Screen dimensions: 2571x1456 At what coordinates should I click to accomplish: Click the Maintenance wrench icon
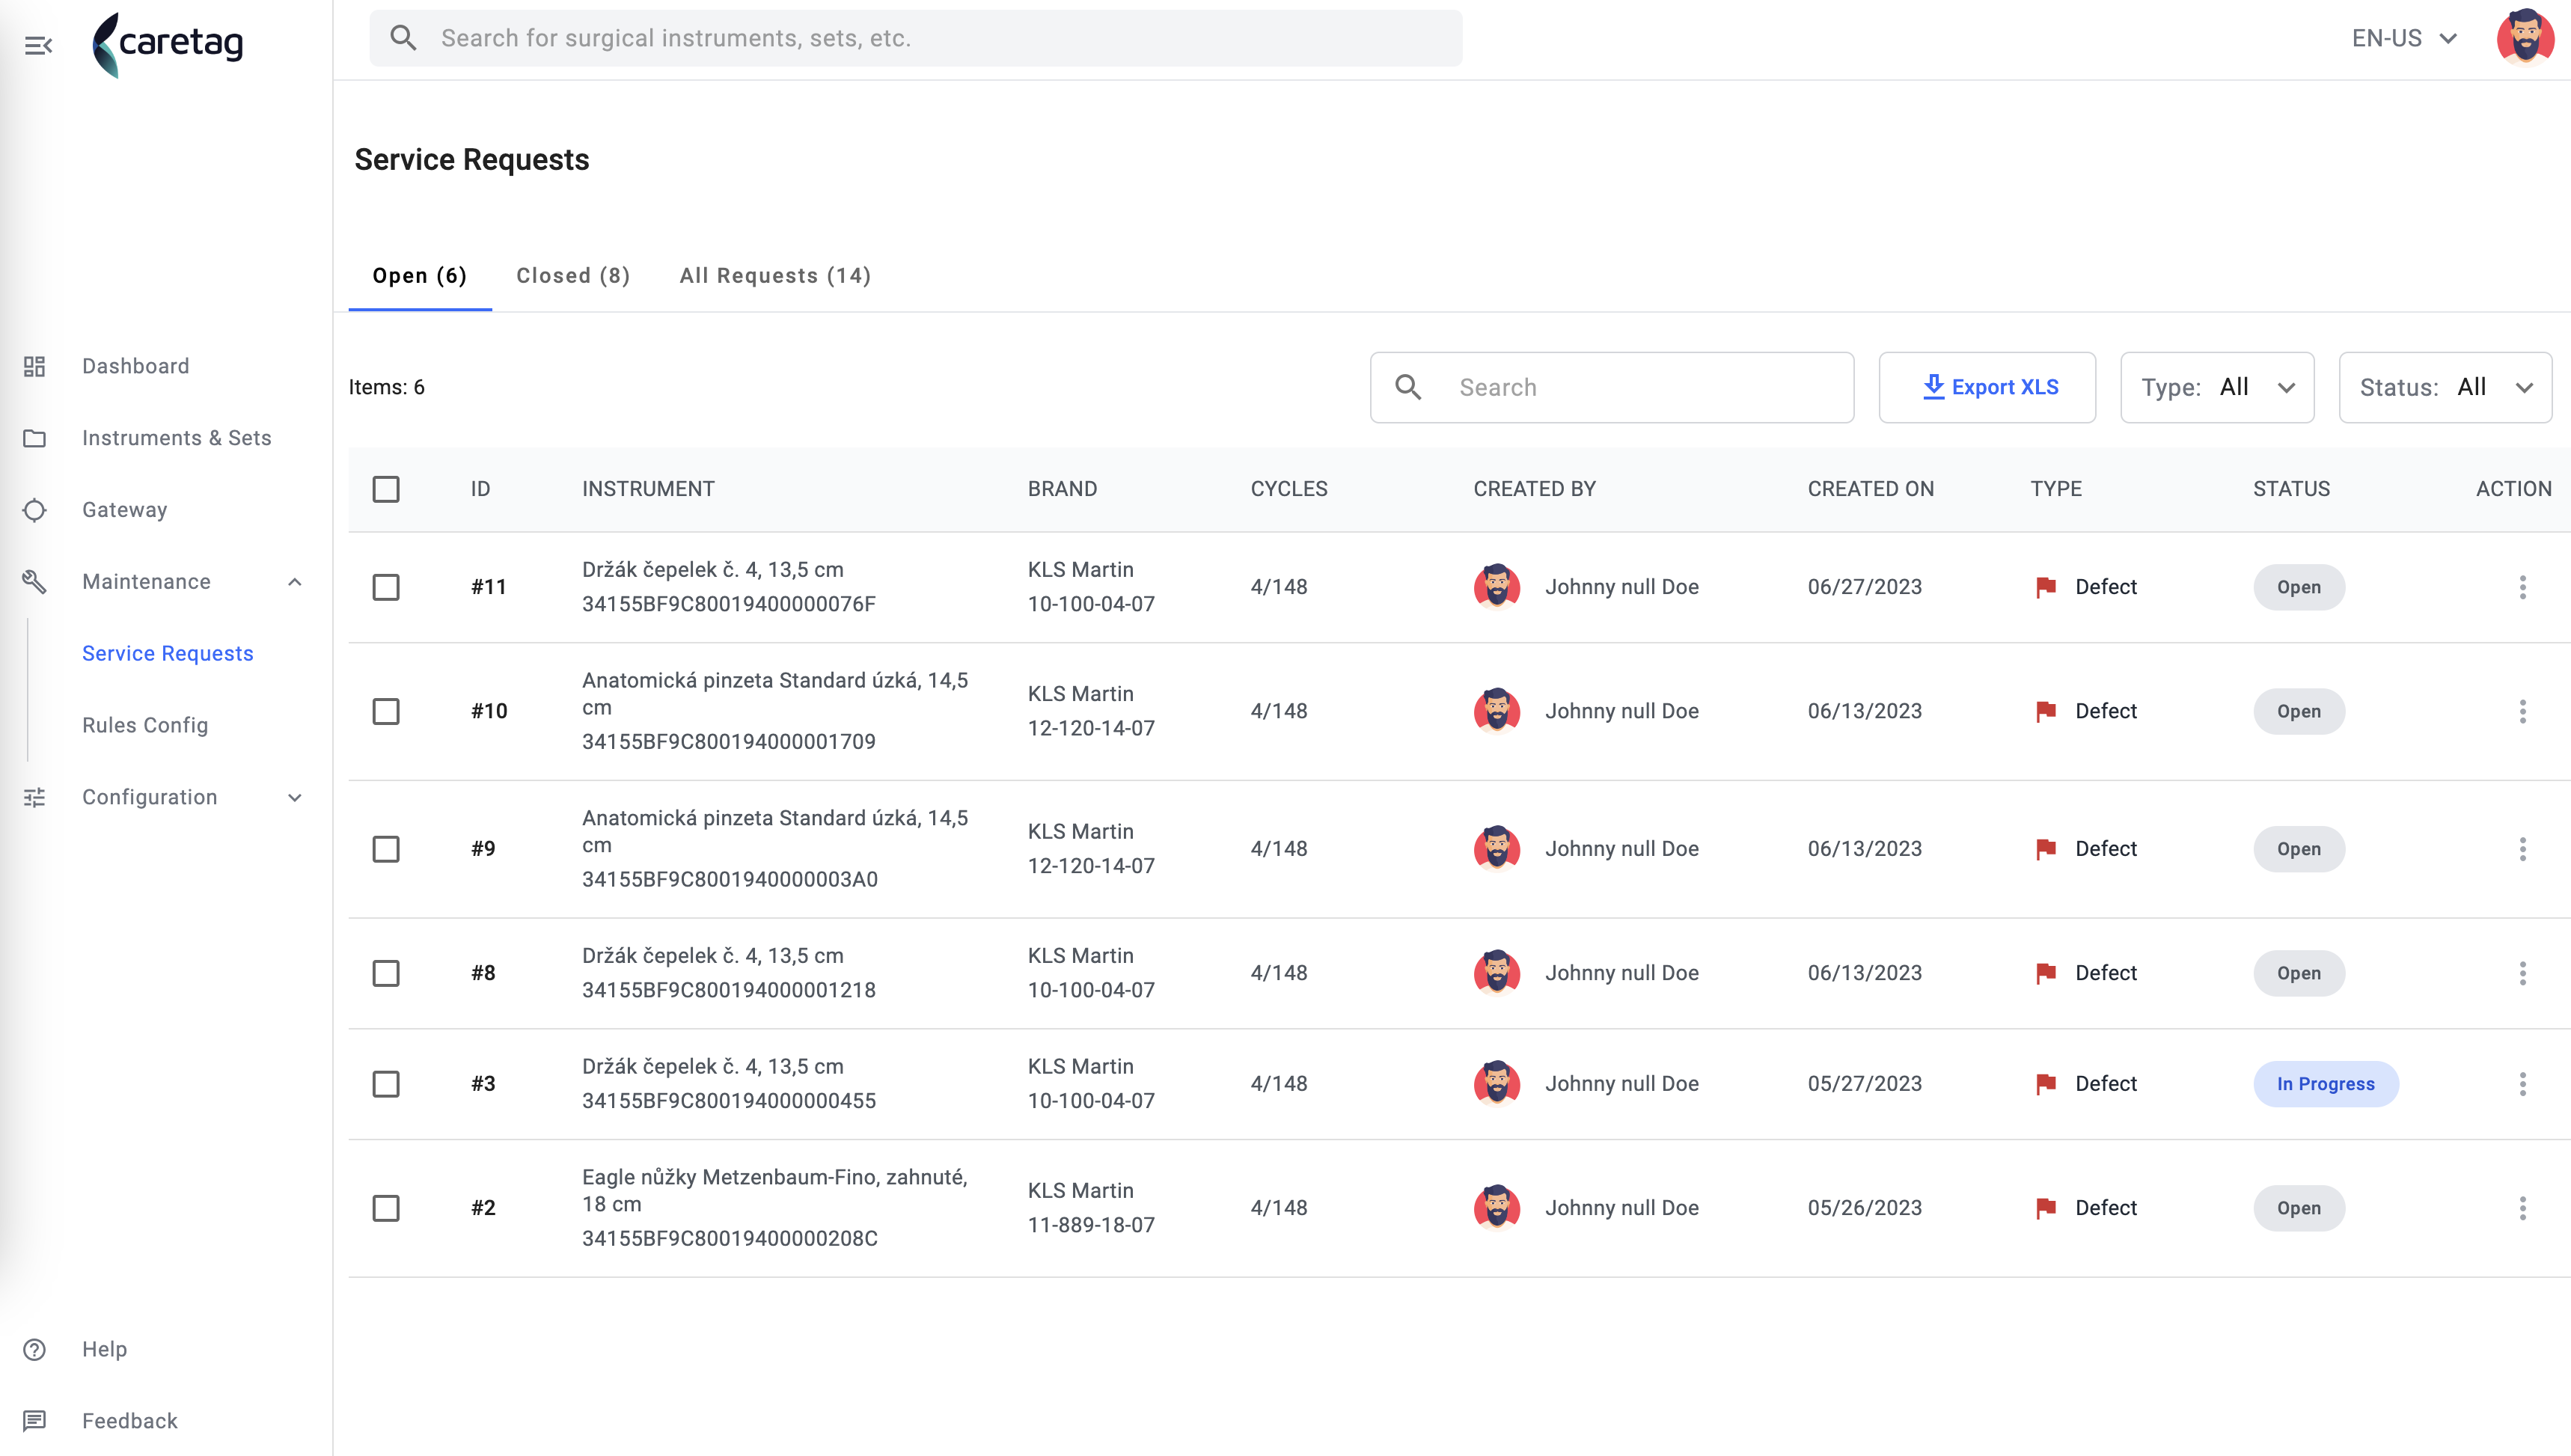(x=35, y=582)
